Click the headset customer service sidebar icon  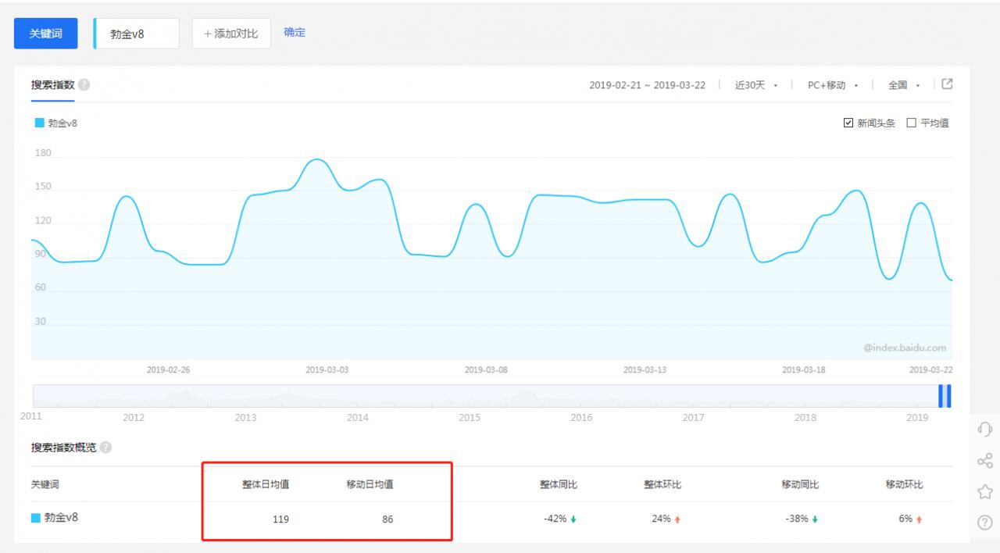point(985,429)
